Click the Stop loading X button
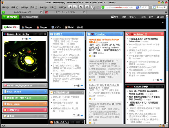The width and height of the screenshot is (169, 128). pyautogui.click(x=87, y=7)
